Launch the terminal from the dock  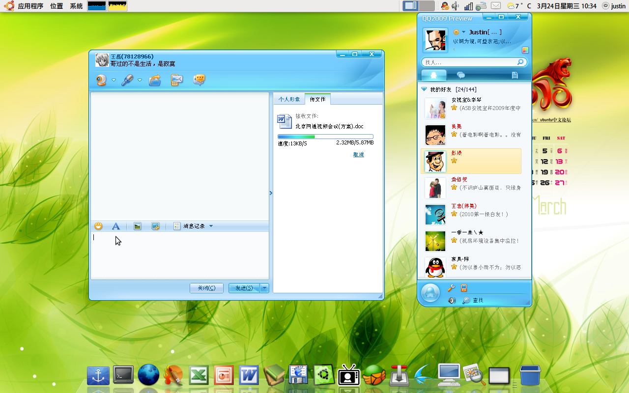pos(123,375)
